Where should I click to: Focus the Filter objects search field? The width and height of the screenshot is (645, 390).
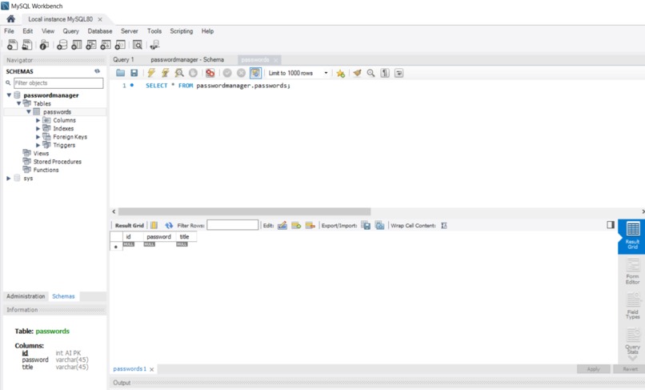58,82
